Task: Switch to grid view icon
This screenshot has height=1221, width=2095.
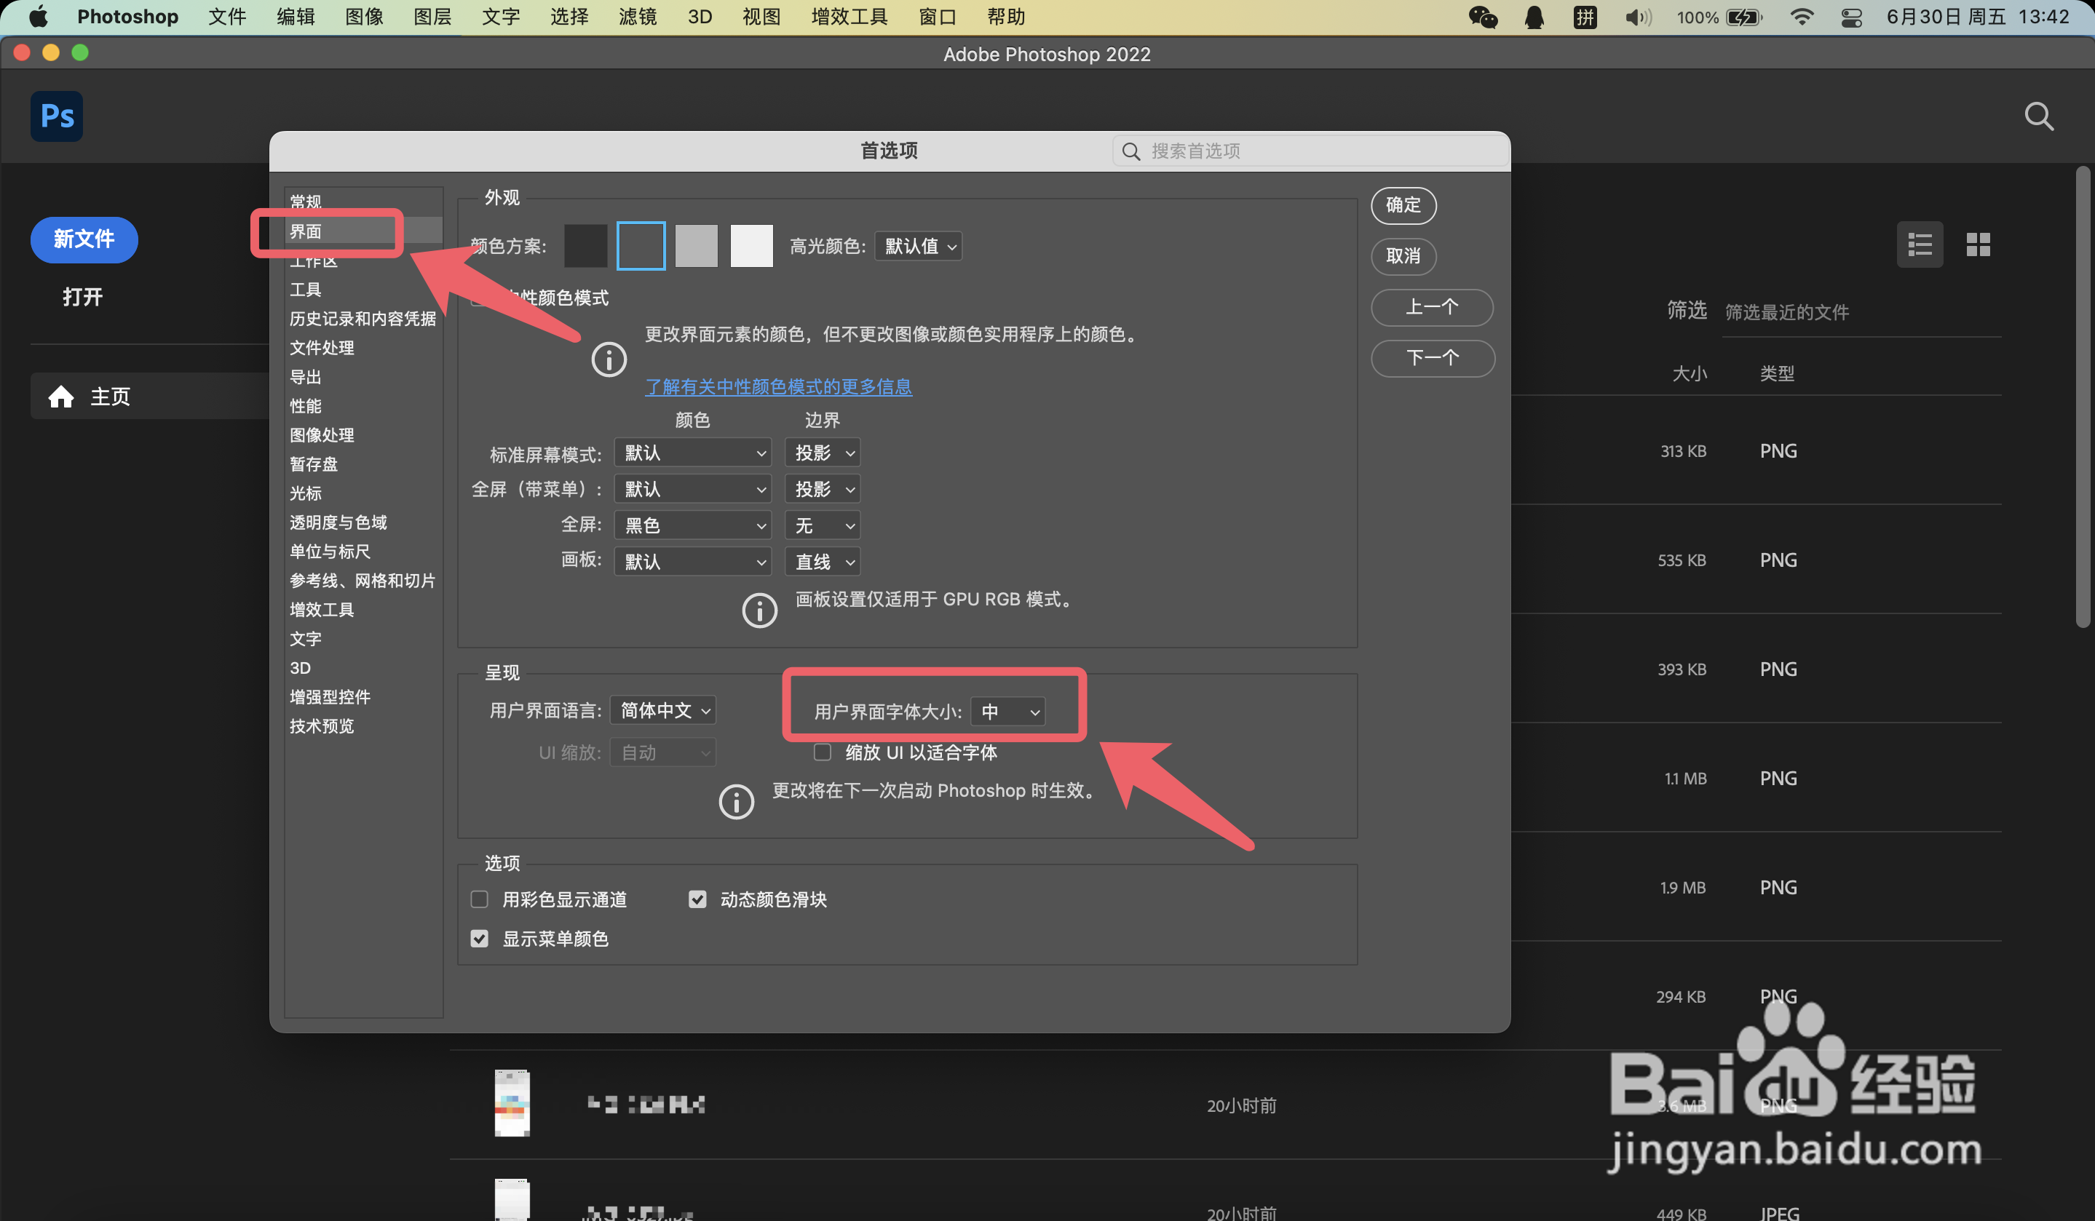Action: point(1978,244)
